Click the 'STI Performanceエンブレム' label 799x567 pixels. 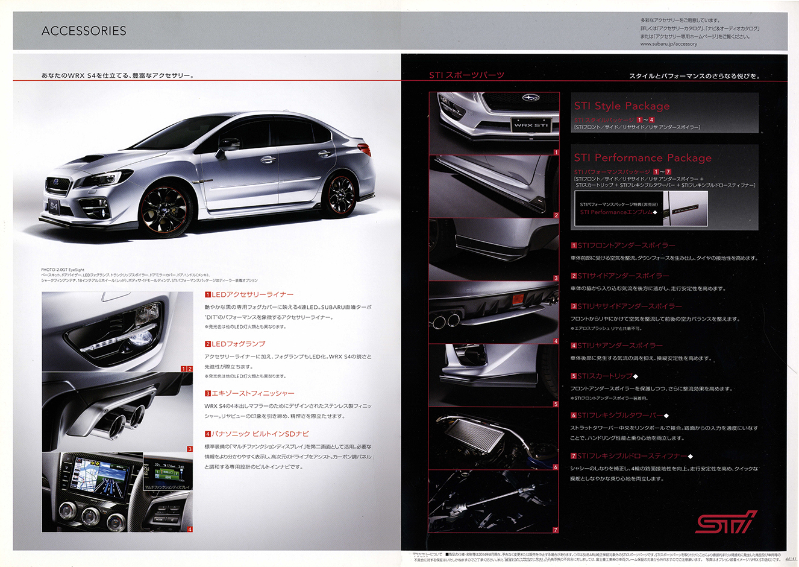pyautogui.click(x=617, y=212)
